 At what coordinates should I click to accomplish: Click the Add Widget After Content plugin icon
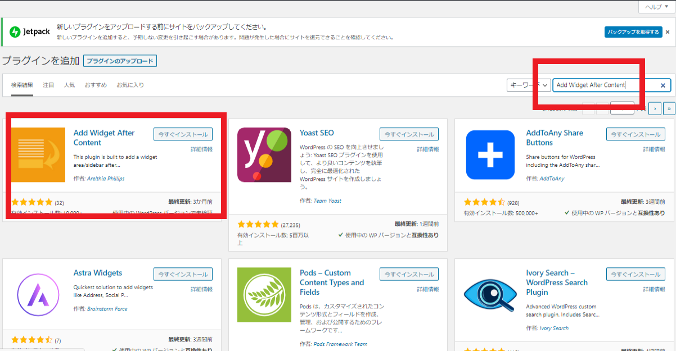pyautogui.click(x=38, y=155)
